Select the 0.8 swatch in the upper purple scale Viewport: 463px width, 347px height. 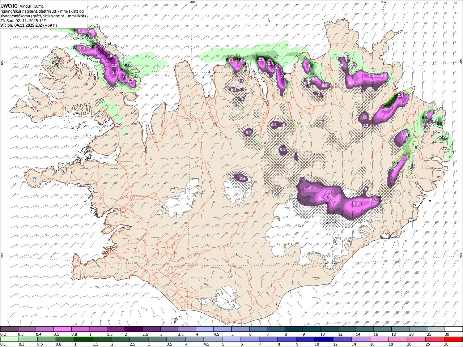pyautogui.click(x=80, y=329)
